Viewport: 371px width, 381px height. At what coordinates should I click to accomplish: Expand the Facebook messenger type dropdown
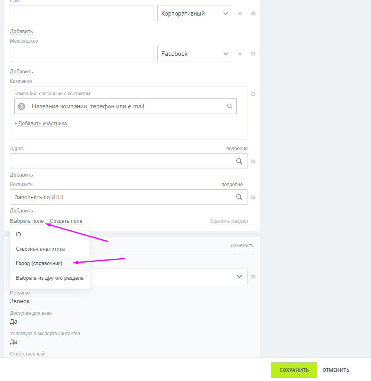point(195,54)
